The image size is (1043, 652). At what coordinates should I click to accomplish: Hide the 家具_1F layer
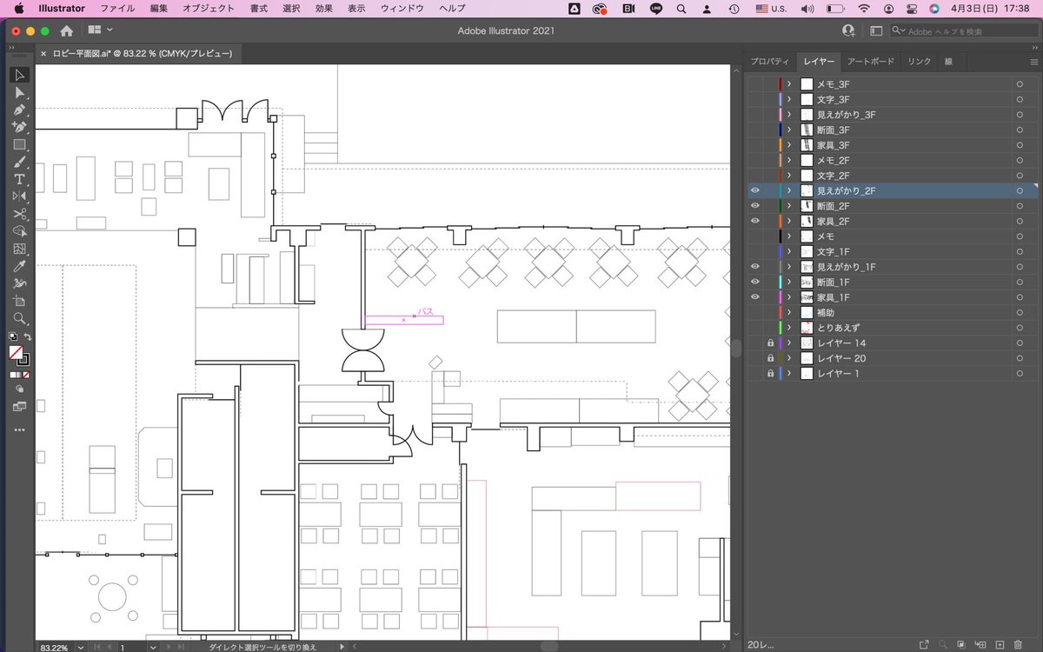pyautogui.click(x=754, y=297)
